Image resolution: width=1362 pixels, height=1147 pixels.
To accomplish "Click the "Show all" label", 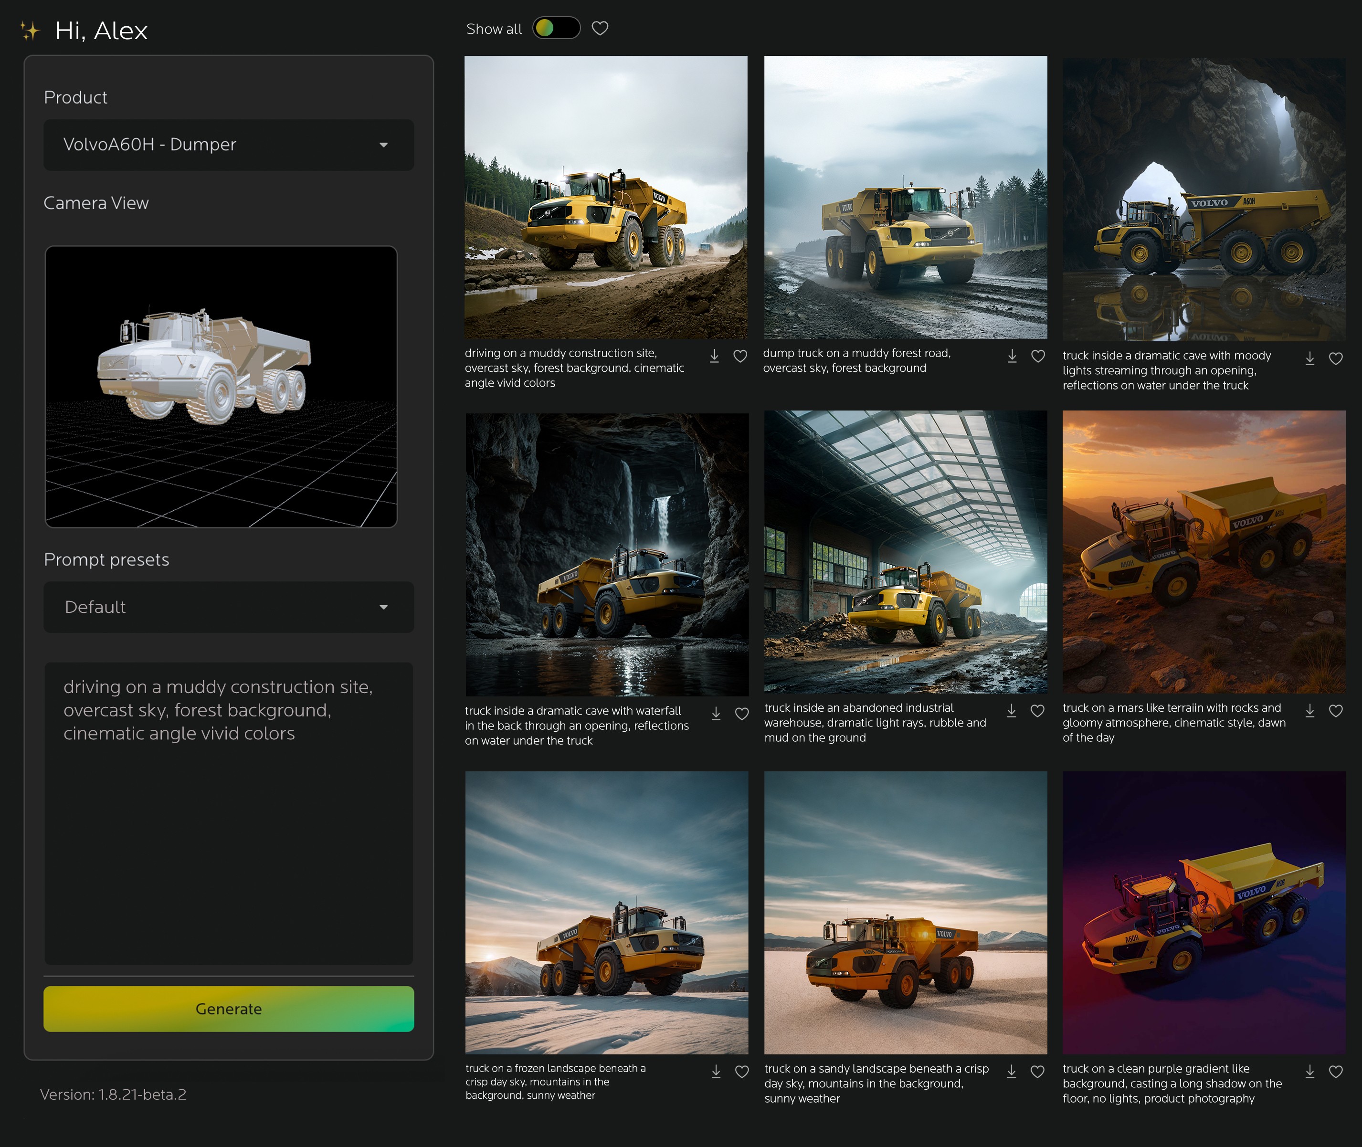I will pyautogui.click(x=494, y=29).
